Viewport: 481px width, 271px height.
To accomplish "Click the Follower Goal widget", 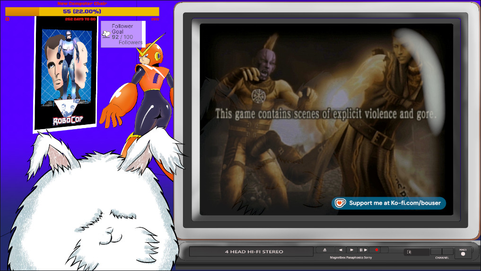I will point(123,34).
